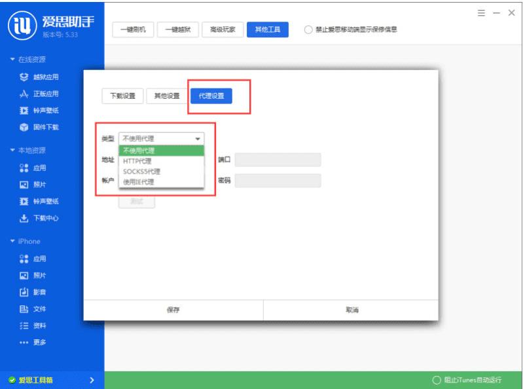The width and height of the screenshot is (523, 389).
Task: Open 影音 under iPhone section
Action: (33, 292)
